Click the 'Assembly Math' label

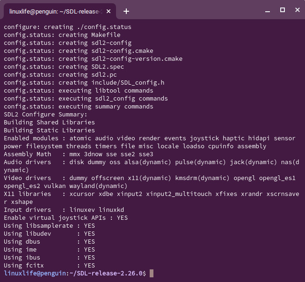pos(27,154)
